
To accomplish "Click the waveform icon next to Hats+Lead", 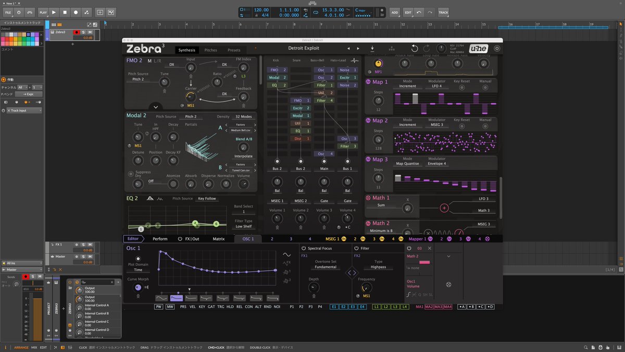I will 355,60.
